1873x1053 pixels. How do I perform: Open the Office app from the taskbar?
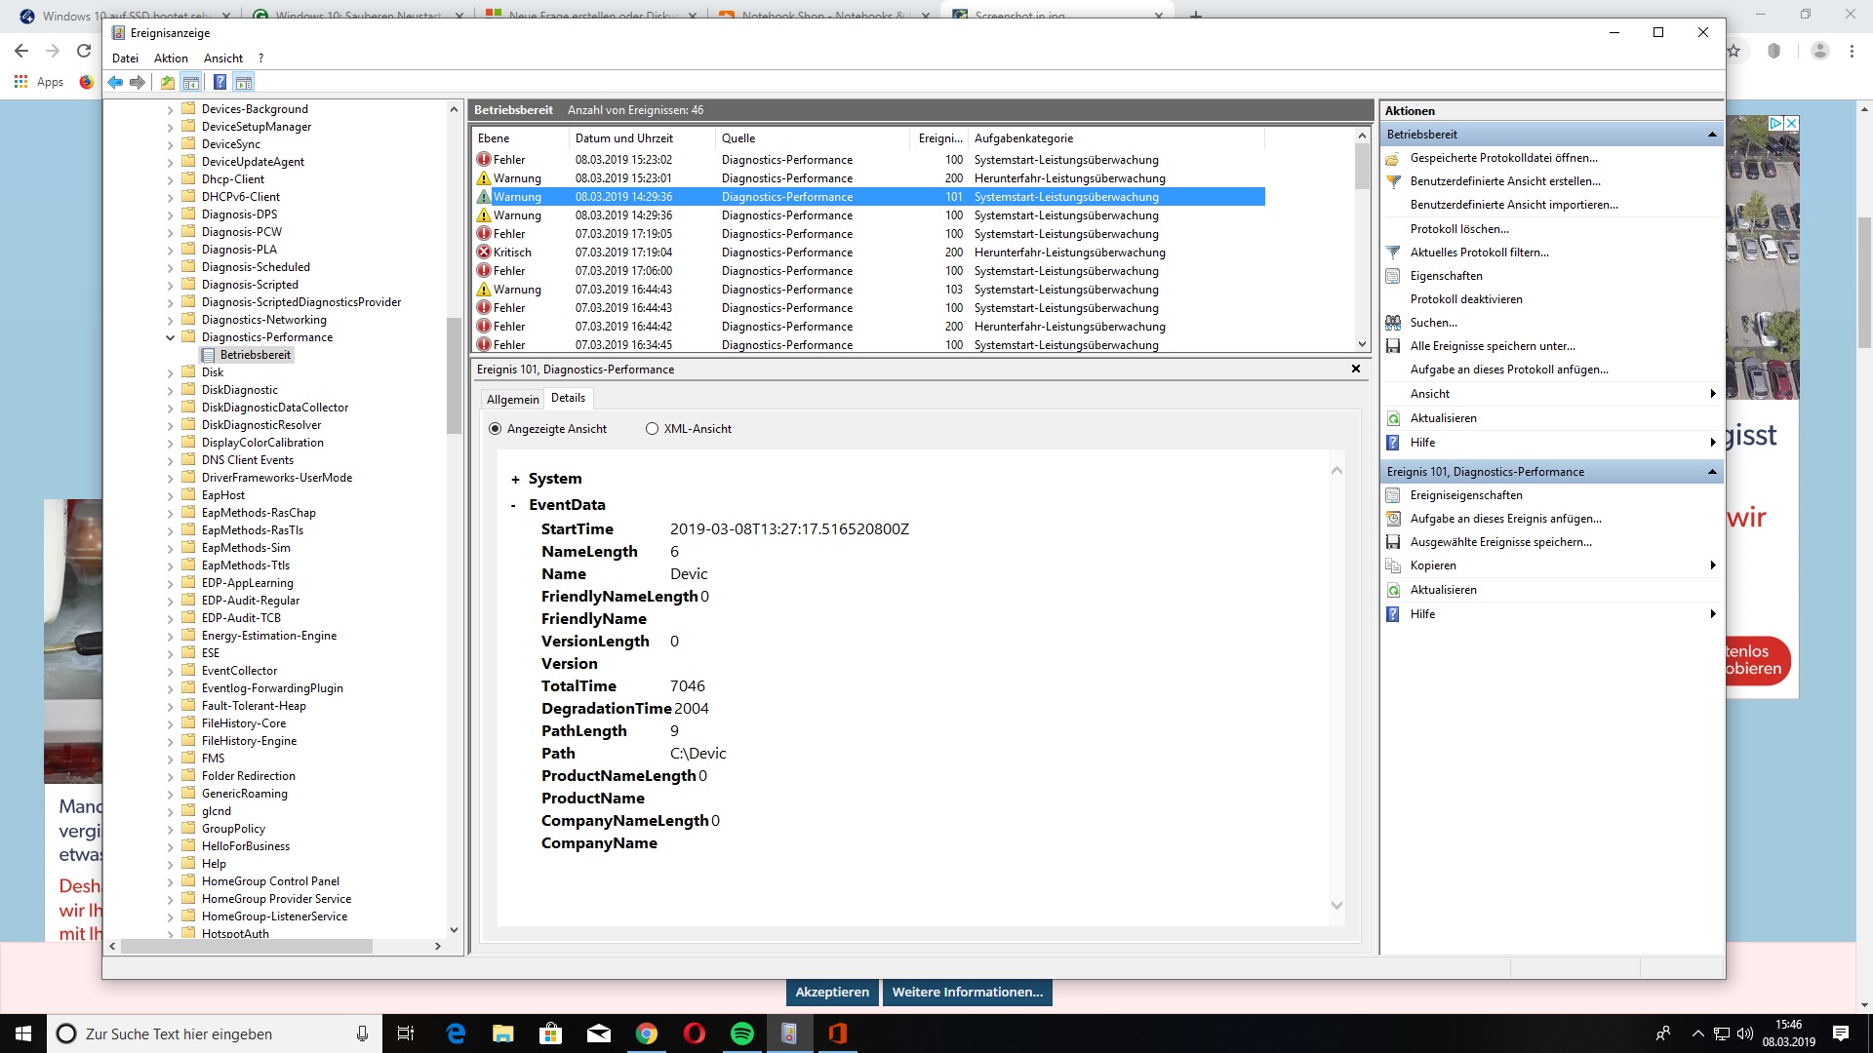[838, 1033]
